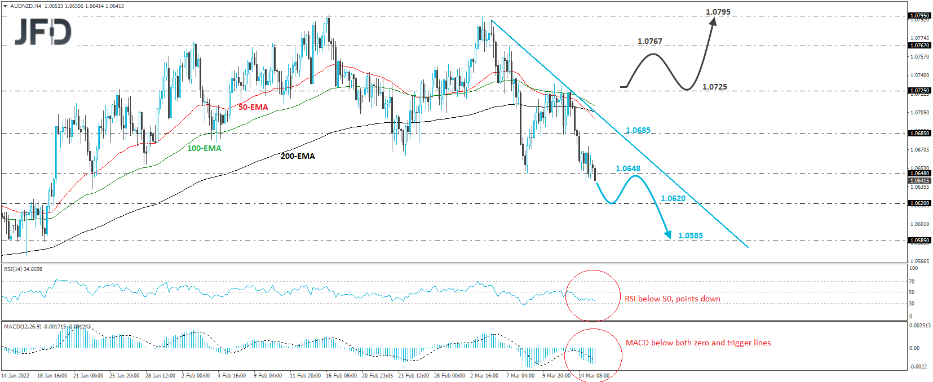Click the RSI 70 level axis value
The height and width of the screenshot is (382, 933).
pos(912,282)
